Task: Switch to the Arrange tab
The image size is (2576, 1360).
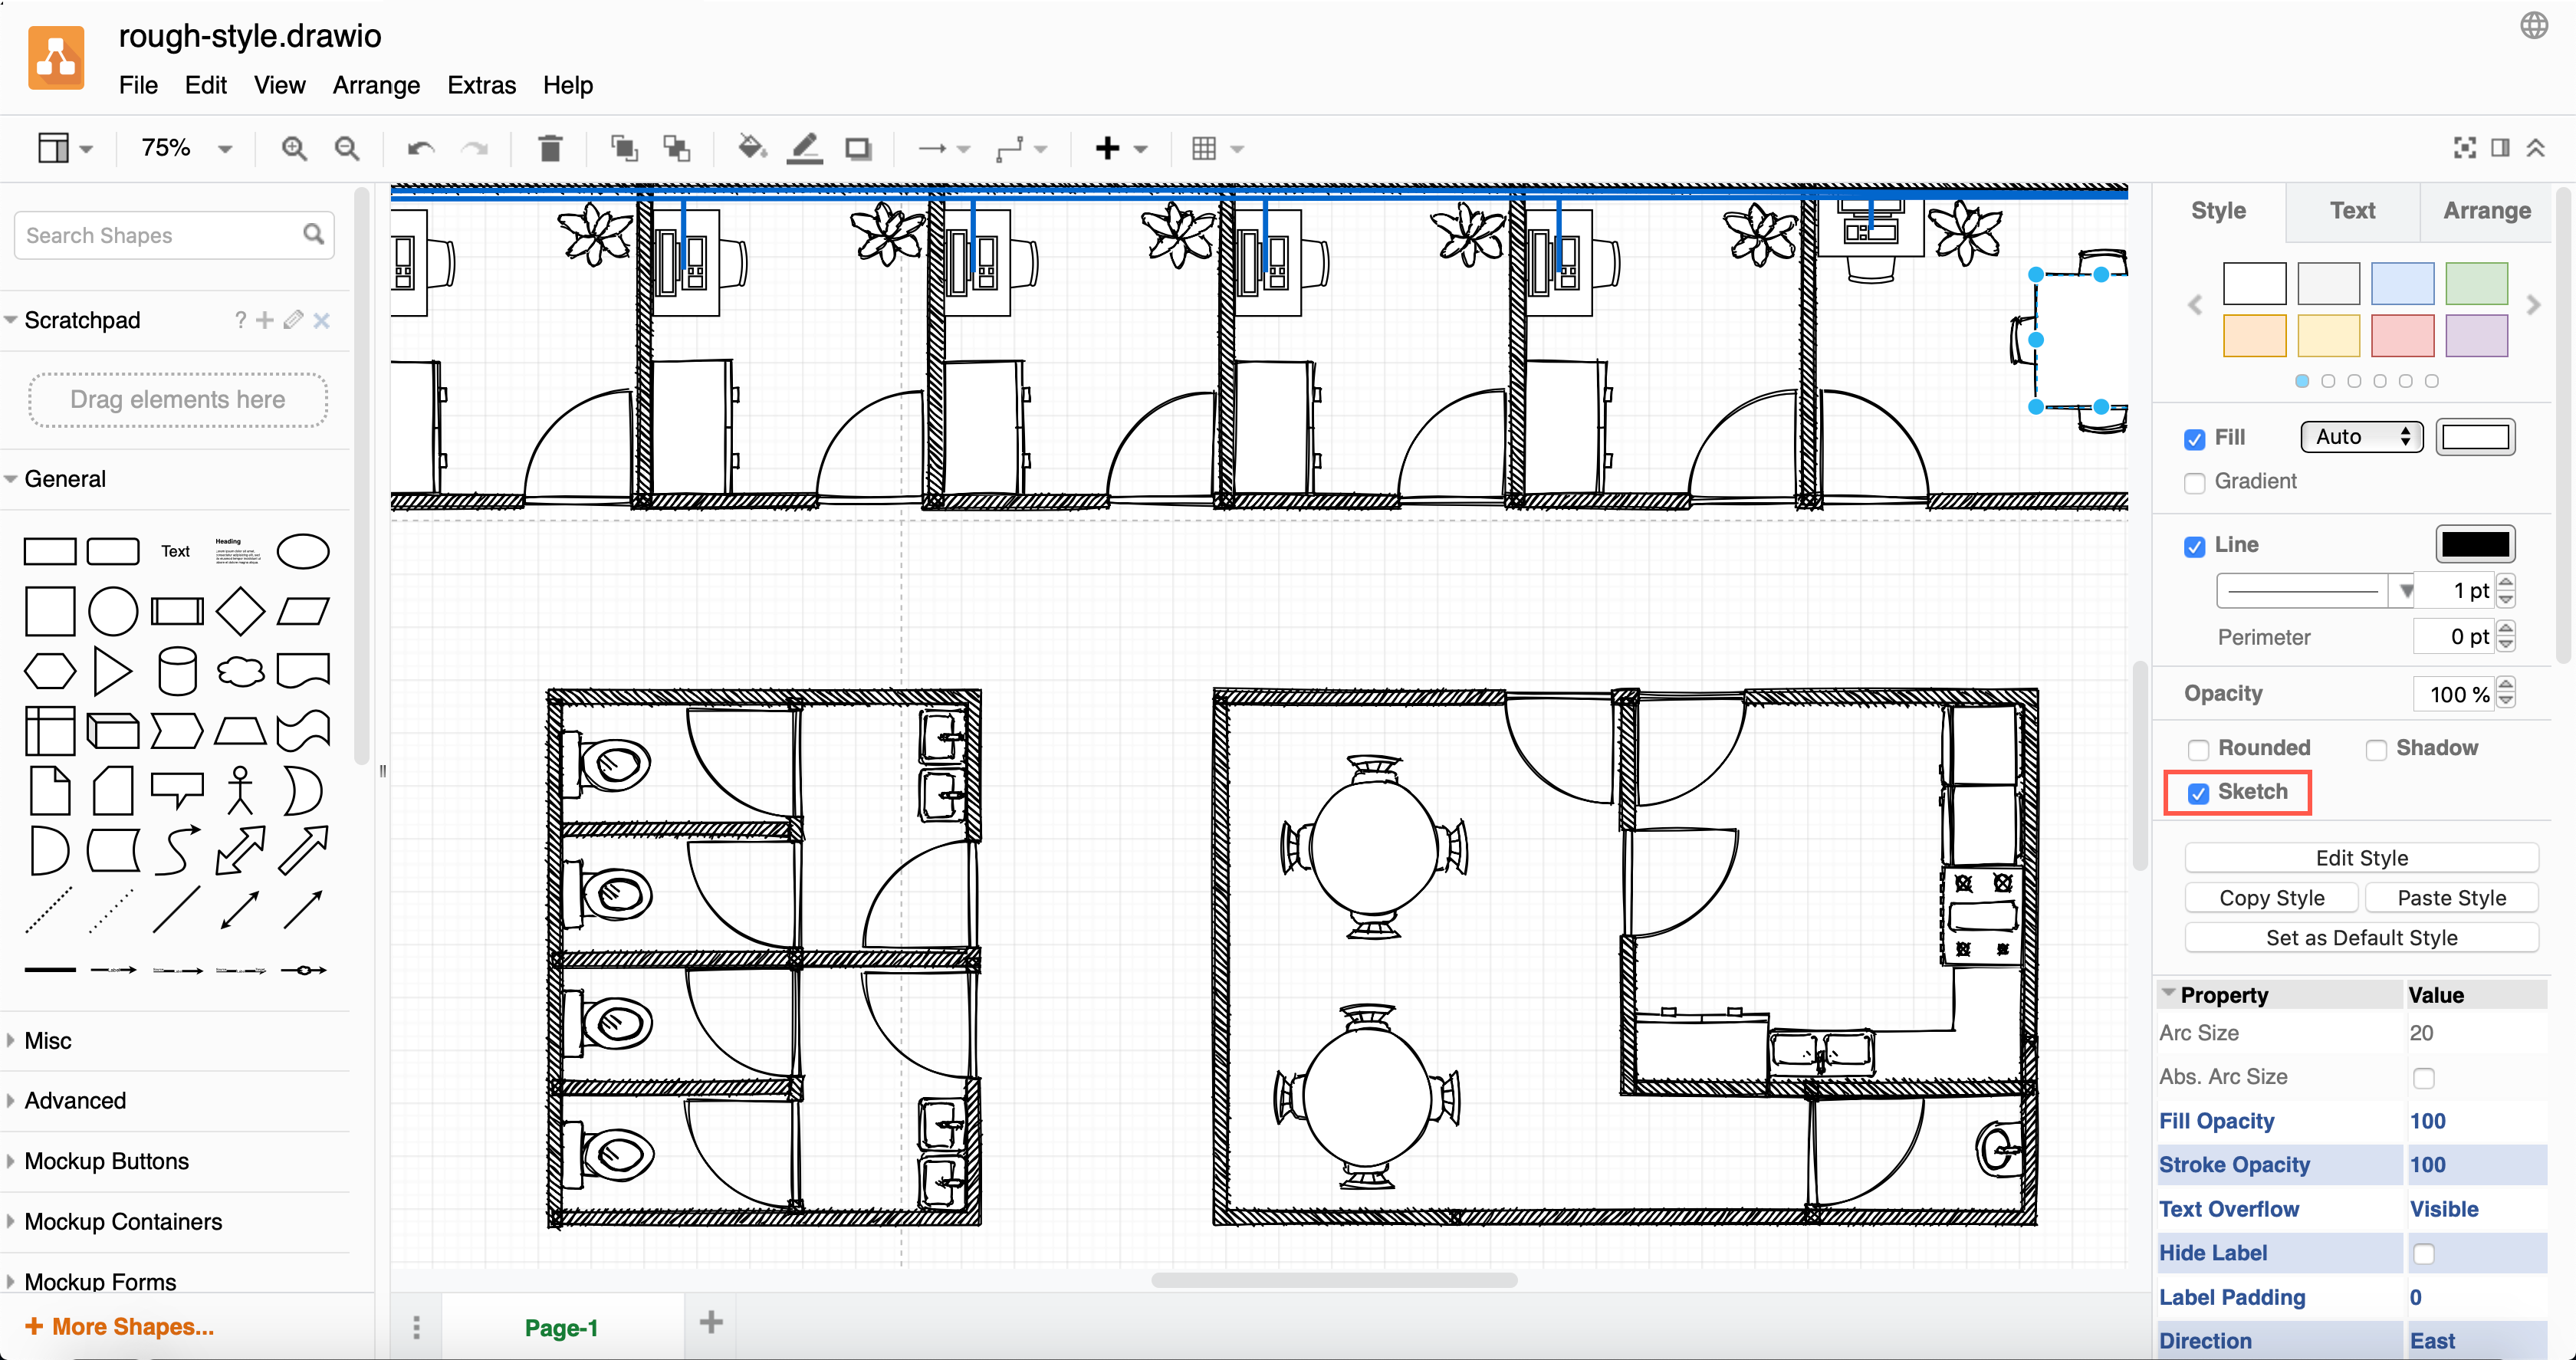Action: point(2486,210)
